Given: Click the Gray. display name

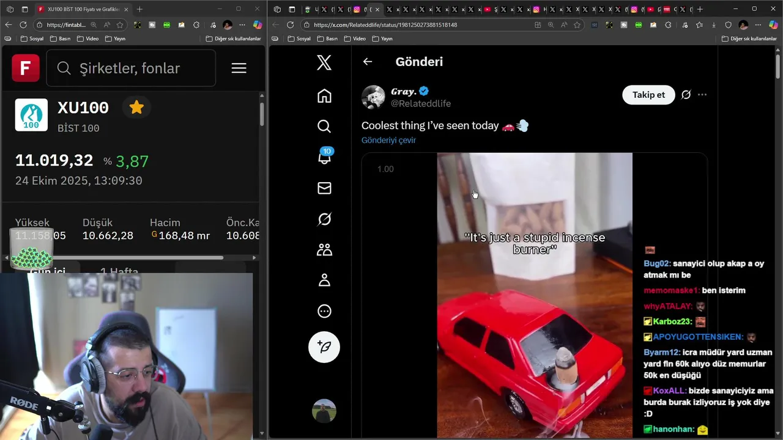Looking at the screenshot, I should pyautogui.click(x=404, y=92).
